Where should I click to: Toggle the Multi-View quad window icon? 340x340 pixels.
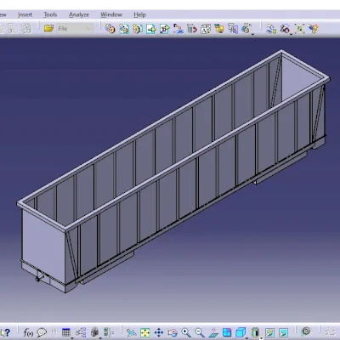(227, 332)
